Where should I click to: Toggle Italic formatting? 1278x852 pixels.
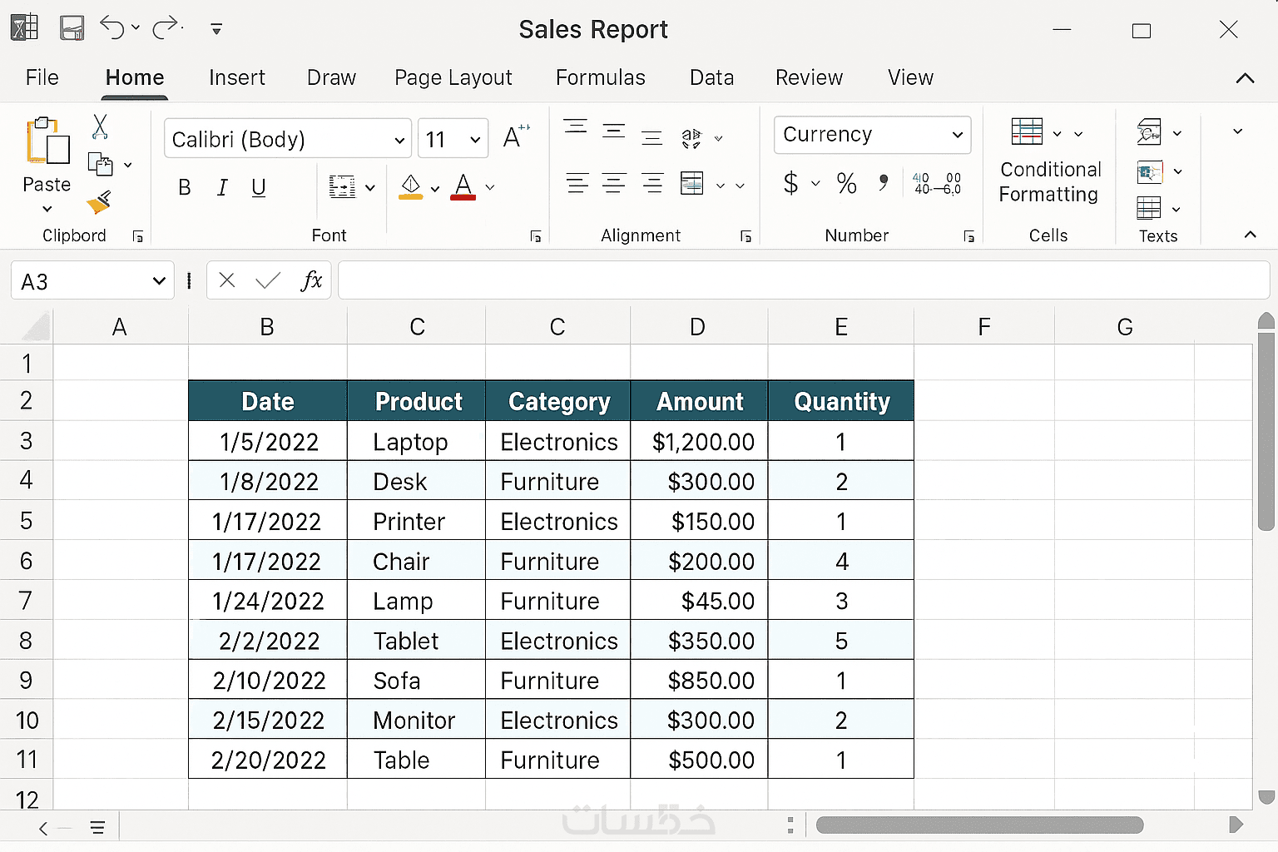(222, 188)
